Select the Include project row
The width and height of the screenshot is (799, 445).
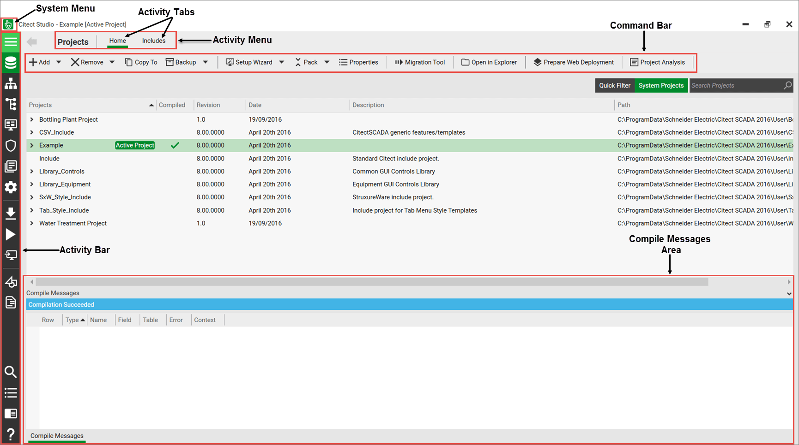coord(410,159)
